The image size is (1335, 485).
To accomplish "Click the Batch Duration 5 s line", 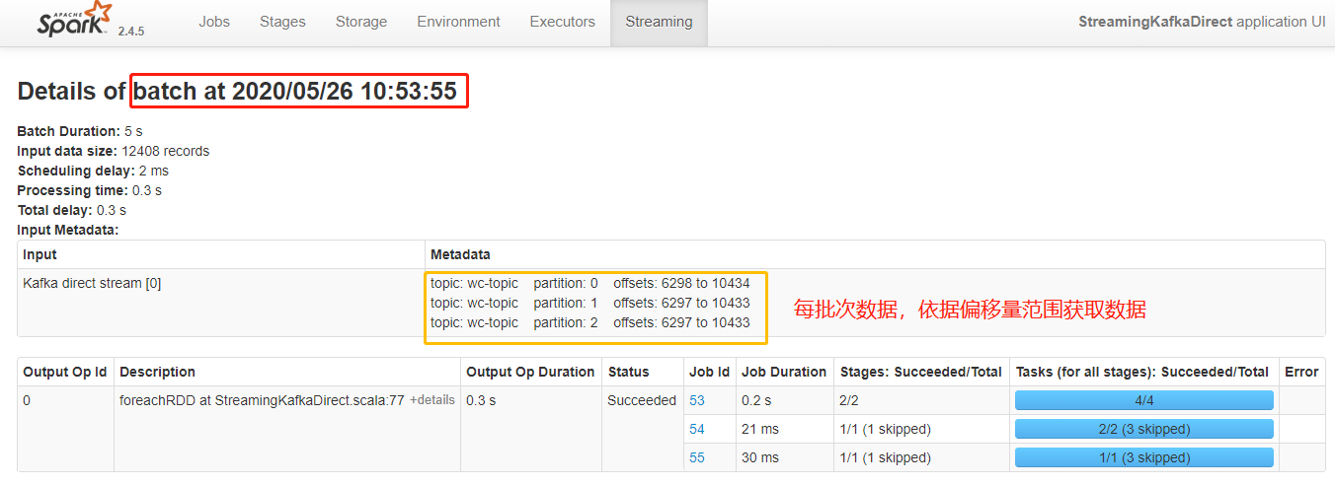I will [81, 131].
